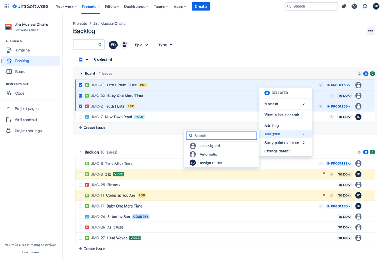Filter backlog by the ED avatar
This screenshot has height=260, width=385.
click(113, 45)
